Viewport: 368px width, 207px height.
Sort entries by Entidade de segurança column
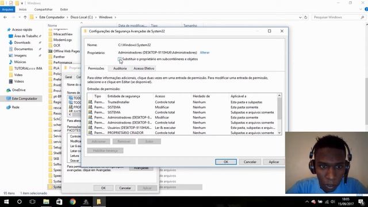tap(124, 96)
